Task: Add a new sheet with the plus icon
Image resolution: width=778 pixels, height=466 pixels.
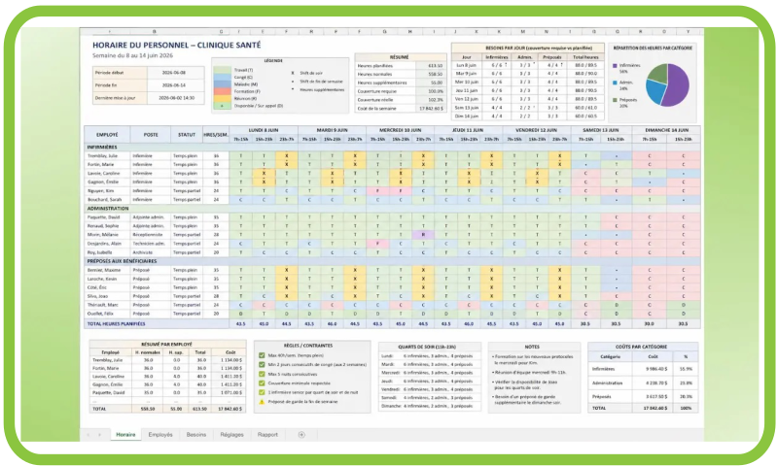Action: pos(301,435)
